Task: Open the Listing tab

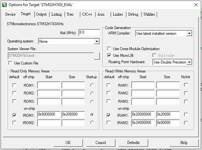Action: [57, 14]
